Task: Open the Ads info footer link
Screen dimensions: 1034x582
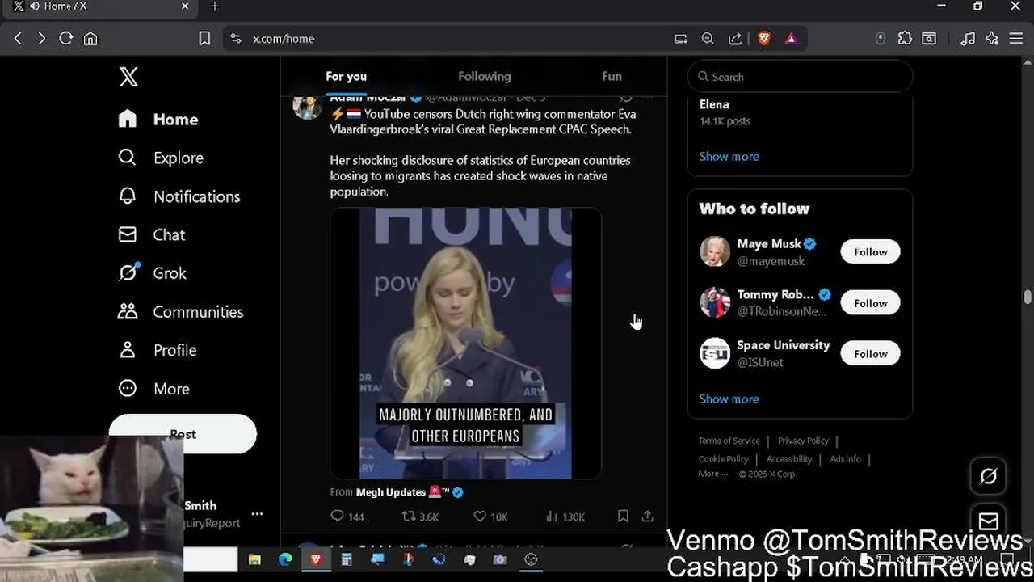Action: [x=845, y=459]
